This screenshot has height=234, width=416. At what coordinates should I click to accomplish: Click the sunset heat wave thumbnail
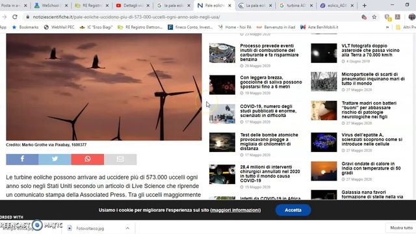324,171
